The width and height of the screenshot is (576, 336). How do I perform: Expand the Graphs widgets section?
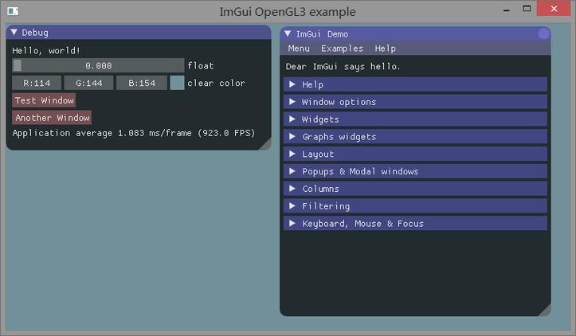click(x=415, y=137)
